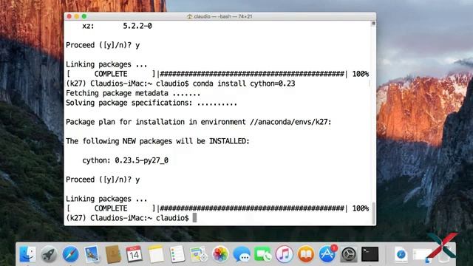Open iTunes music note icon
This screenshot has width=473, height=266.
pyautogui.click(x=284, y=254)
